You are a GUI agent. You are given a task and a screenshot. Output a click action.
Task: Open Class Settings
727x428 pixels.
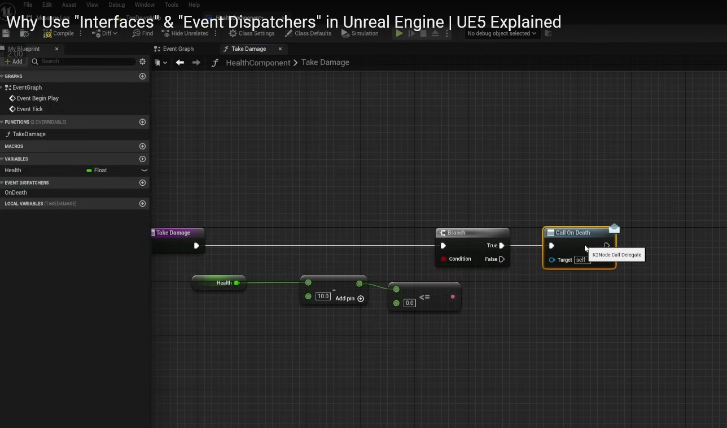point(251,33)
